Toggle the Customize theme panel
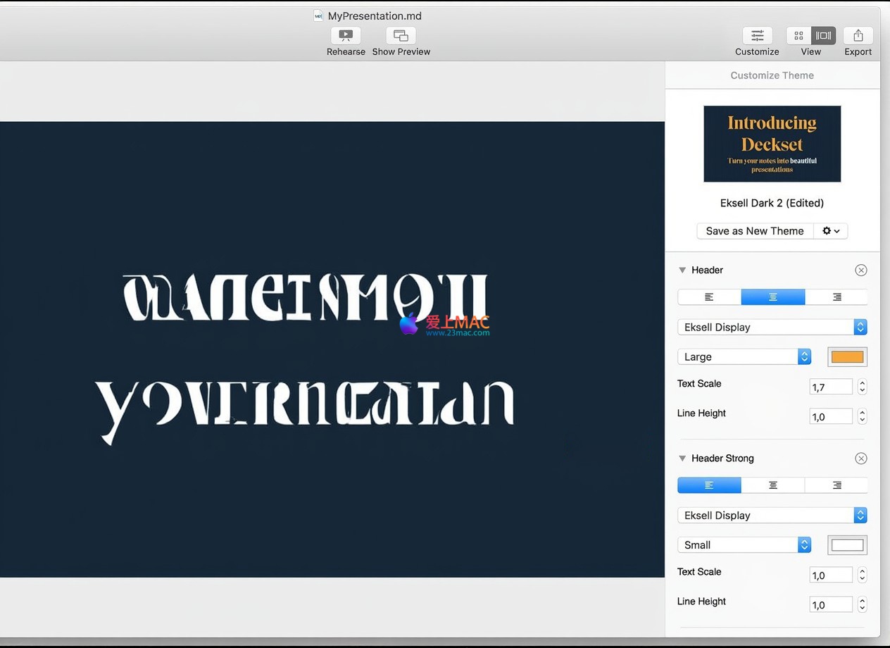Image resolution: width=890 pixels, height=648 pixels. click(x=757, y=36)
